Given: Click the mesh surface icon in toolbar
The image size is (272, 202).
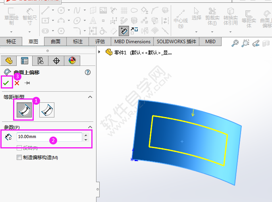Looking at the screenshot, I should (155, 31).
